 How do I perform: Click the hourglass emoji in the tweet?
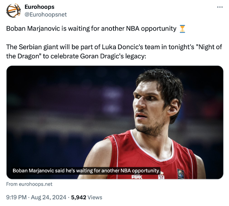coord(182,29)
